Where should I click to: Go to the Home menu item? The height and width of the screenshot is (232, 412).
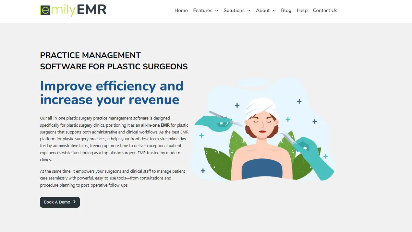pyautogui.click(x=181, y=10)
